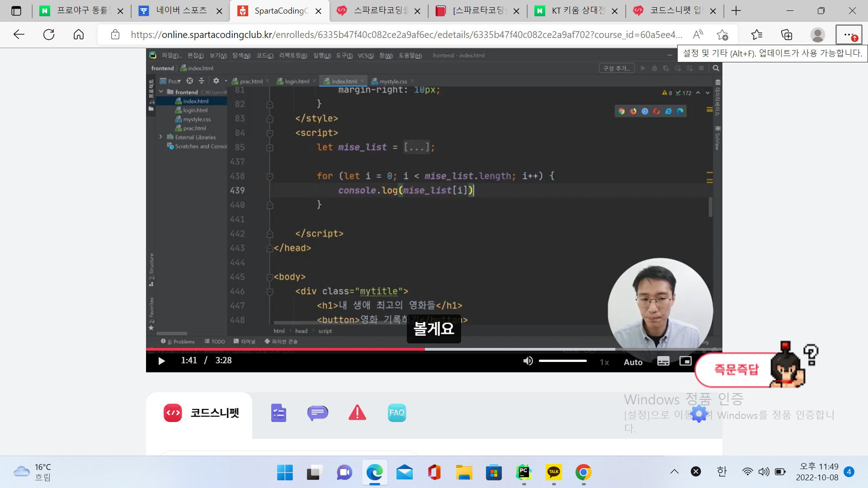Screen dimensions: 868x488
Task: Open browser collections
Action: [x=787, y=34]
